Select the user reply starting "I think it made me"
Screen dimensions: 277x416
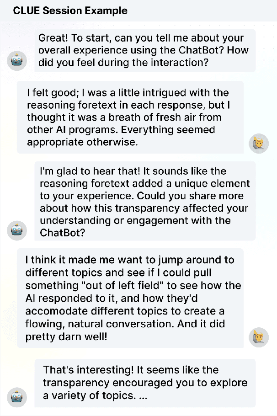click(x=130, y=298)
